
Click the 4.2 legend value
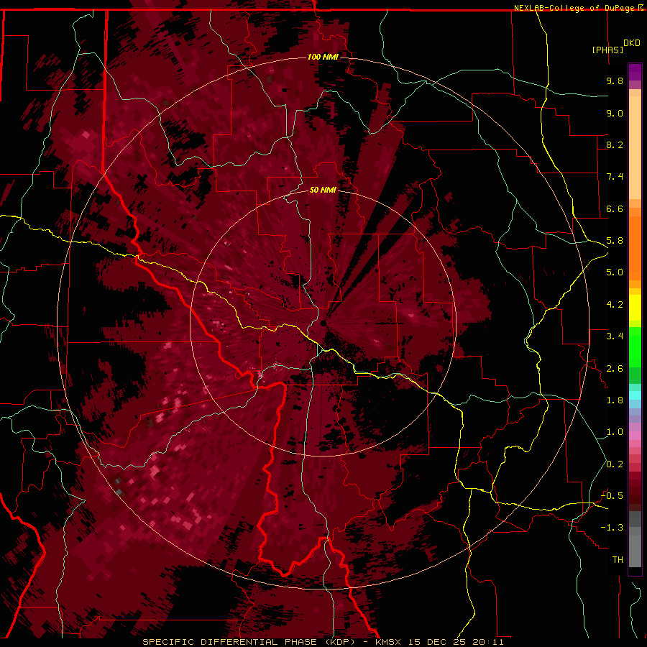tap(615, 305)
